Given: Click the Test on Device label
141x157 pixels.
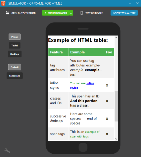Looking at the screenshot, I should click(94, 13).
